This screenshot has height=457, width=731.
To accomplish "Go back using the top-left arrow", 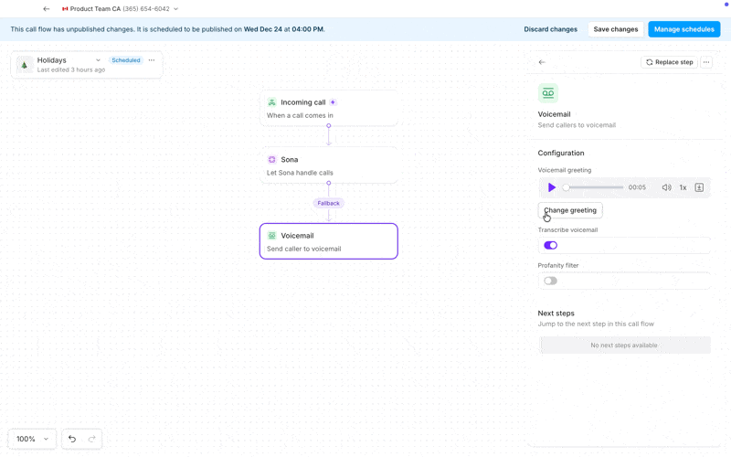I will (x=47, y=9).
